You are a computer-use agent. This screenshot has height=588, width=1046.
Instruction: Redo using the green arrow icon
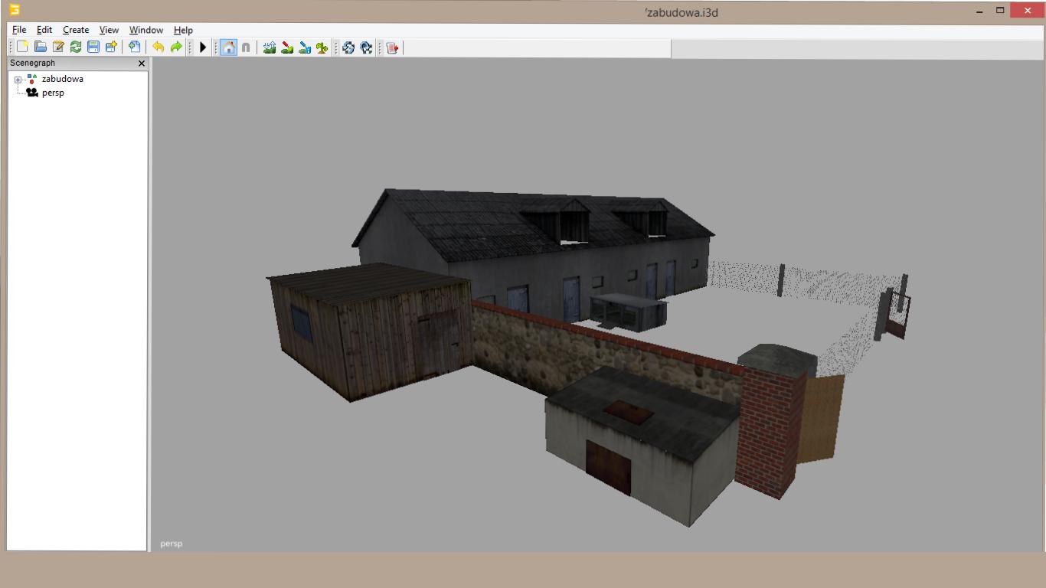coord(176,47)
